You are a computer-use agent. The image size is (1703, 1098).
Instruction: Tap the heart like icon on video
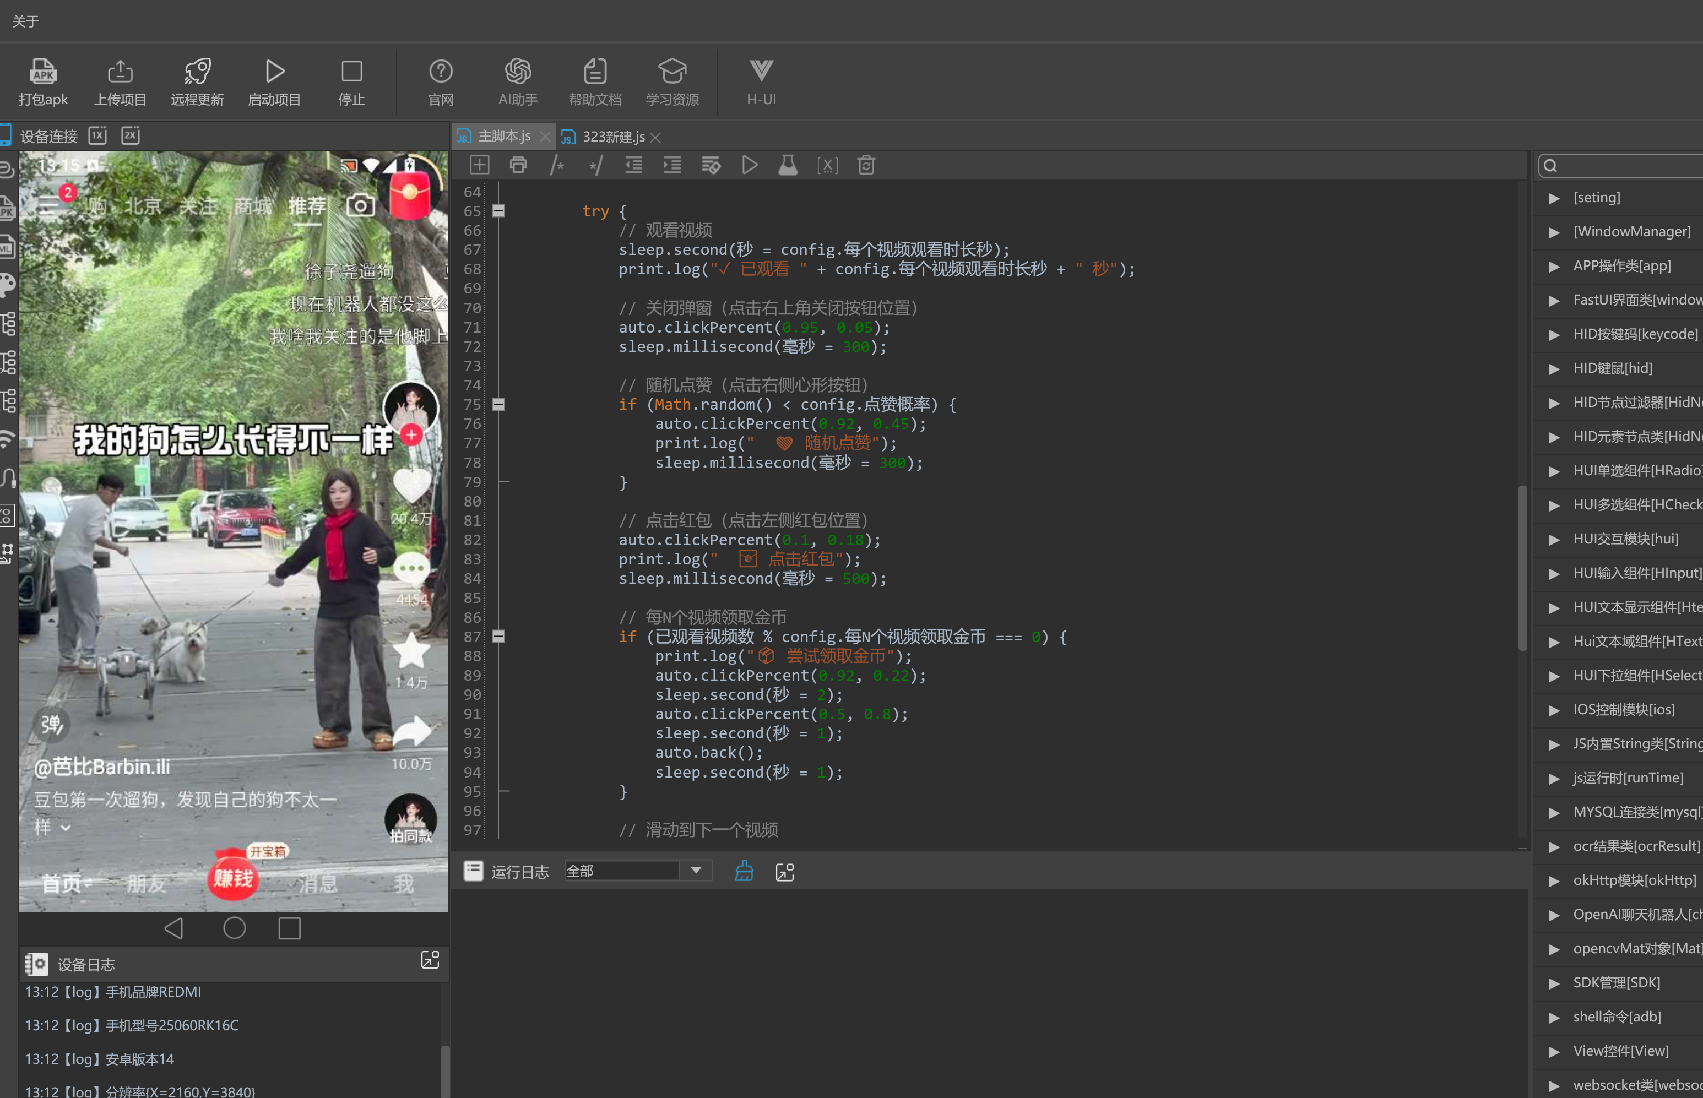(411, 486)
